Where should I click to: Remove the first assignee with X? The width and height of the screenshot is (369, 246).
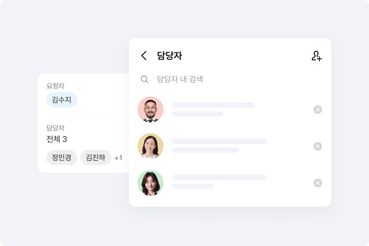click(317, 110)
